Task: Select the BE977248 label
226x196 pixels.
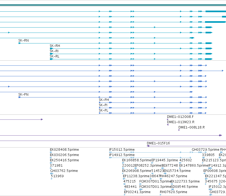Action: tap(170, 166)
